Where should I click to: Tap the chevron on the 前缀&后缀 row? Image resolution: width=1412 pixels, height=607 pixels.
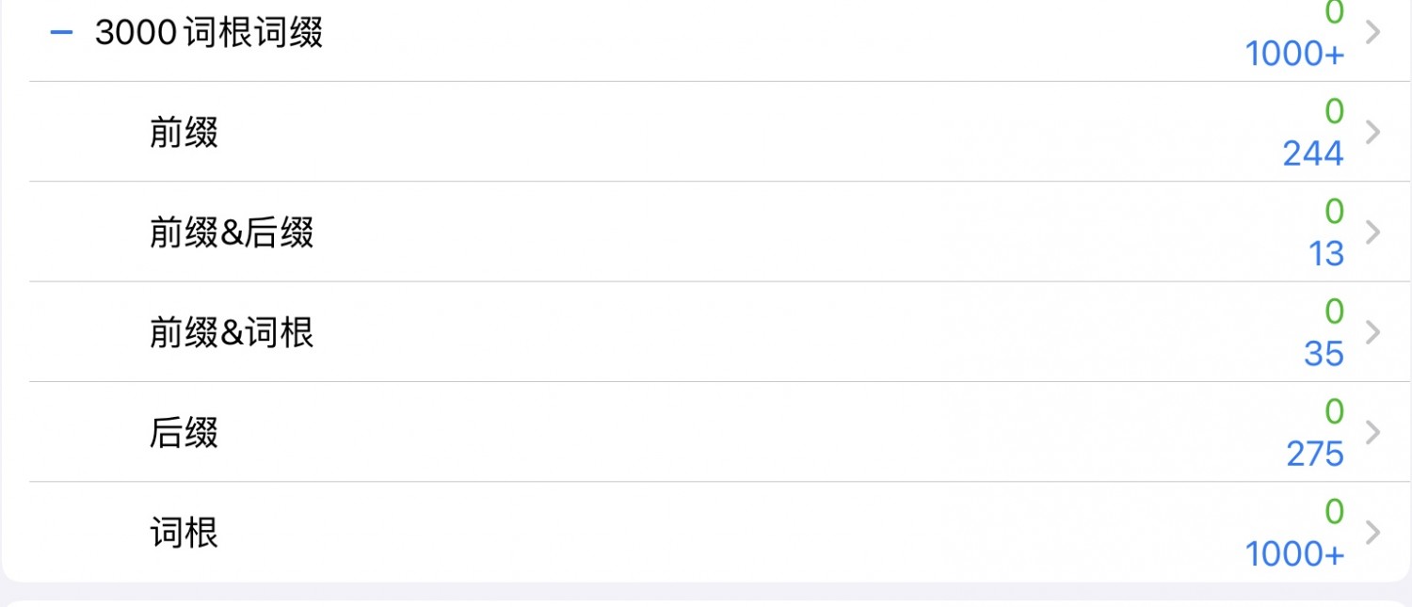tap(1373, 232)
